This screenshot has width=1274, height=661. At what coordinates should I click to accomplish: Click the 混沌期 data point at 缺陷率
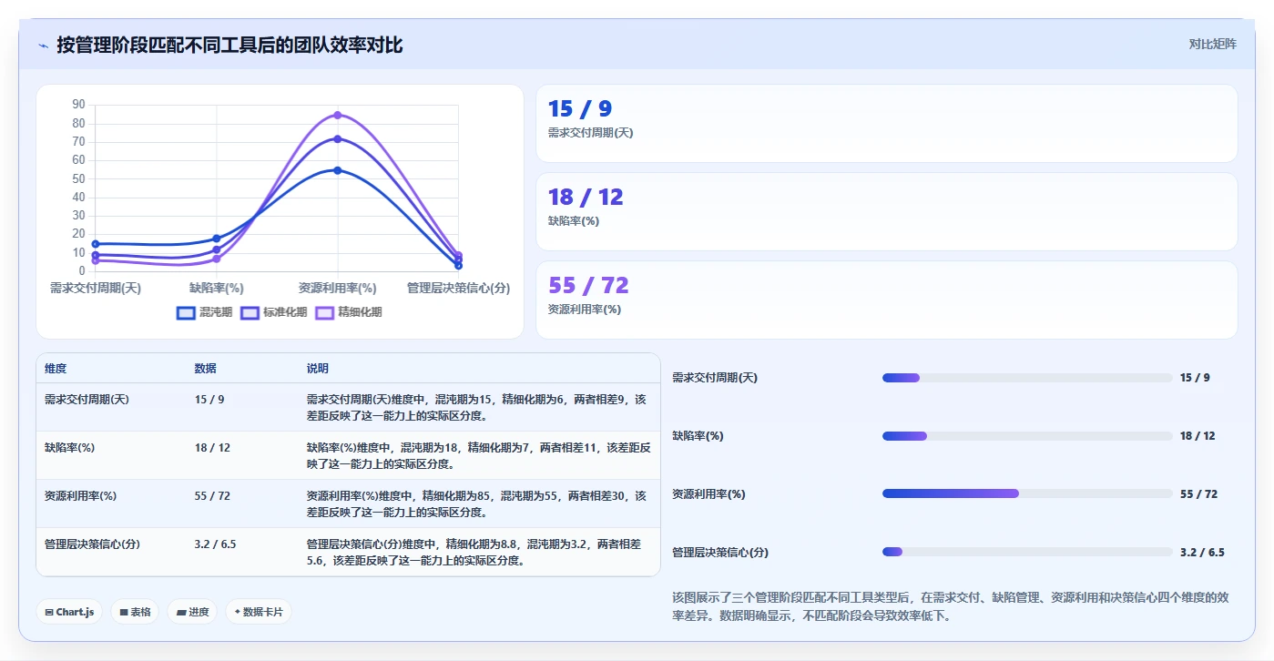point(217,239)
